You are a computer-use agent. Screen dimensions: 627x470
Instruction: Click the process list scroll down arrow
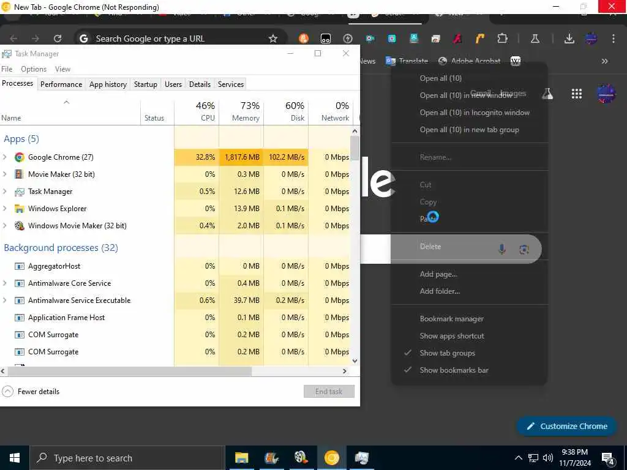355,360
